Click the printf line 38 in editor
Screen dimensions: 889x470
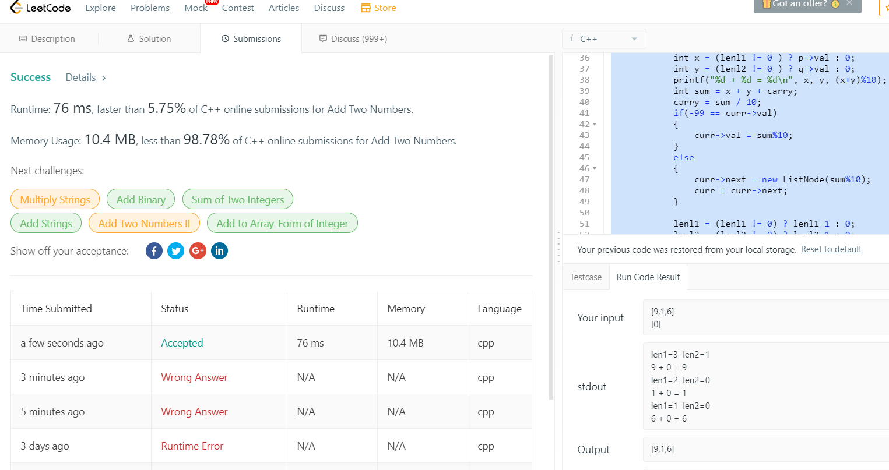[x=779, y=80]
